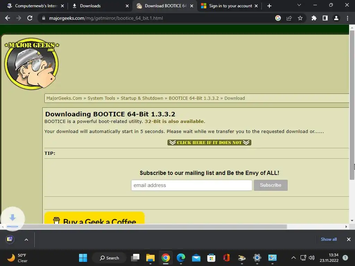
Task: Reload the MajorGeeks page
Action: click(30, 18)
